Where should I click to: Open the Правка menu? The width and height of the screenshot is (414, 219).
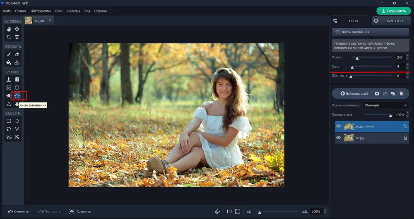coord(20,11)
